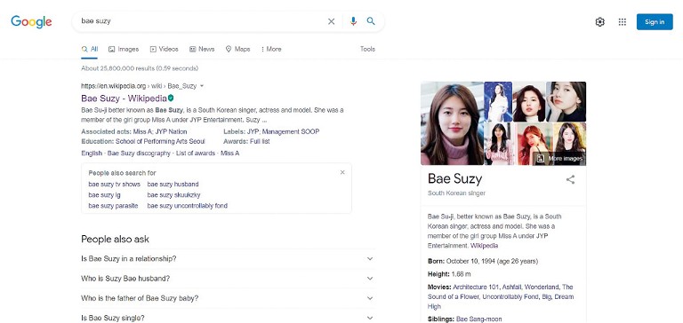Open Wonderland movie link
This screenshot has width=683, height=323.
pos(542,288)
